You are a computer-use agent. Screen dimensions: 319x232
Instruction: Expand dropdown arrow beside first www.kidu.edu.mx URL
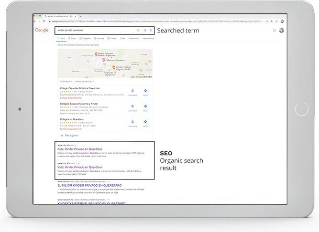coord(75,145)
